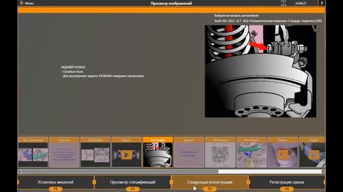
Task: Click the vehicle alignment icon beside the clock
Action: point(284,3)
